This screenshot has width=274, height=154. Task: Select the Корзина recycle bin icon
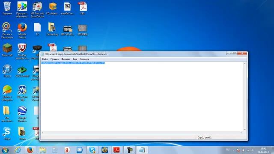point(7,8)
